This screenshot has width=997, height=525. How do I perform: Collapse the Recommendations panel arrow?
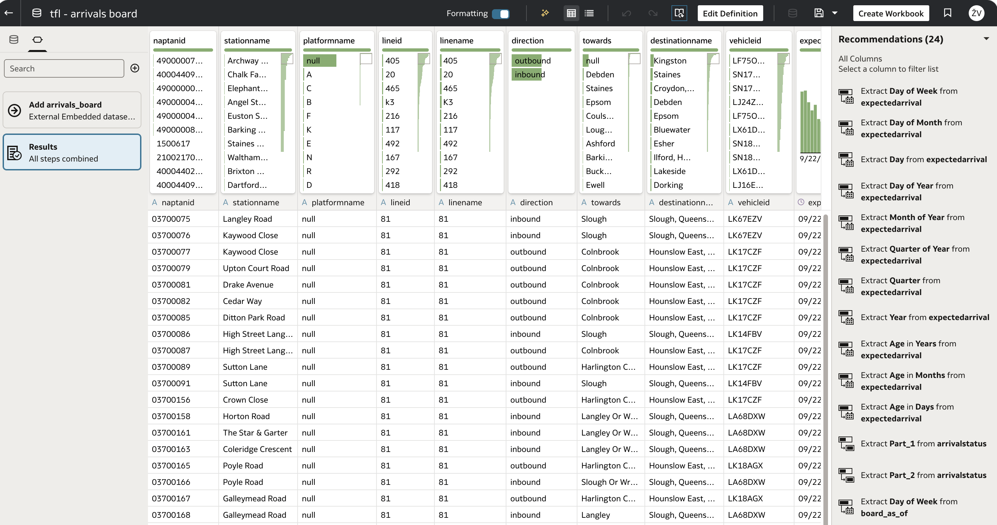click(986, 39)
